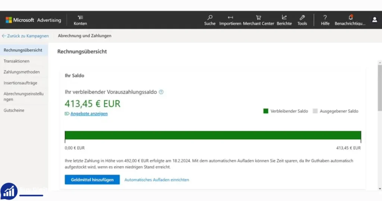Click the Rechnungsübersicht page heading
The height and width of the screenshot is (201, 382).
coord(82,52)
